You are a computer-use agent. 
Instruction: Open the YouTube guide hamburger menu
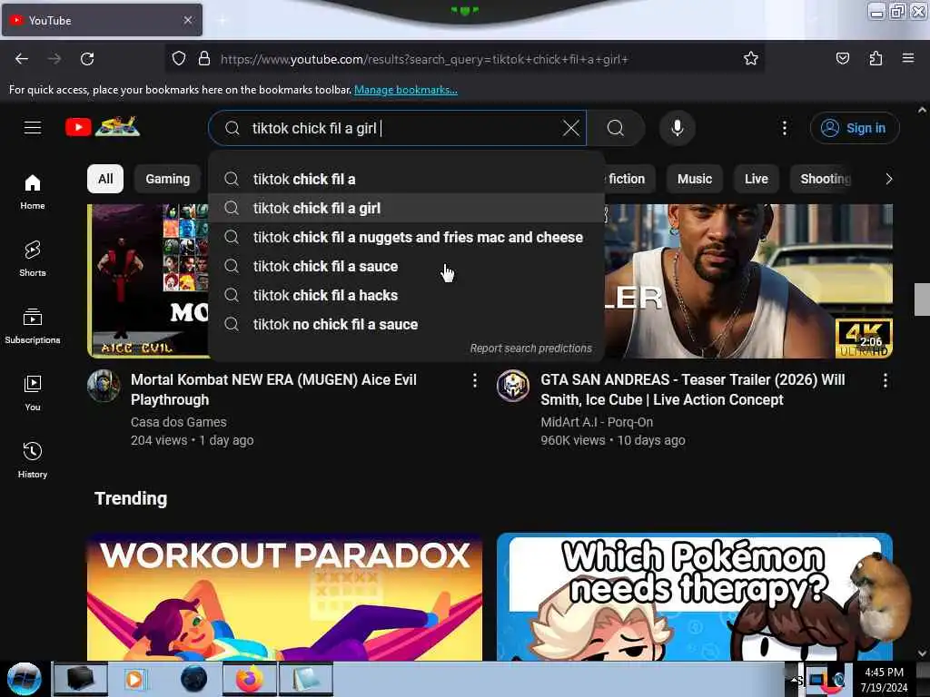33,127
